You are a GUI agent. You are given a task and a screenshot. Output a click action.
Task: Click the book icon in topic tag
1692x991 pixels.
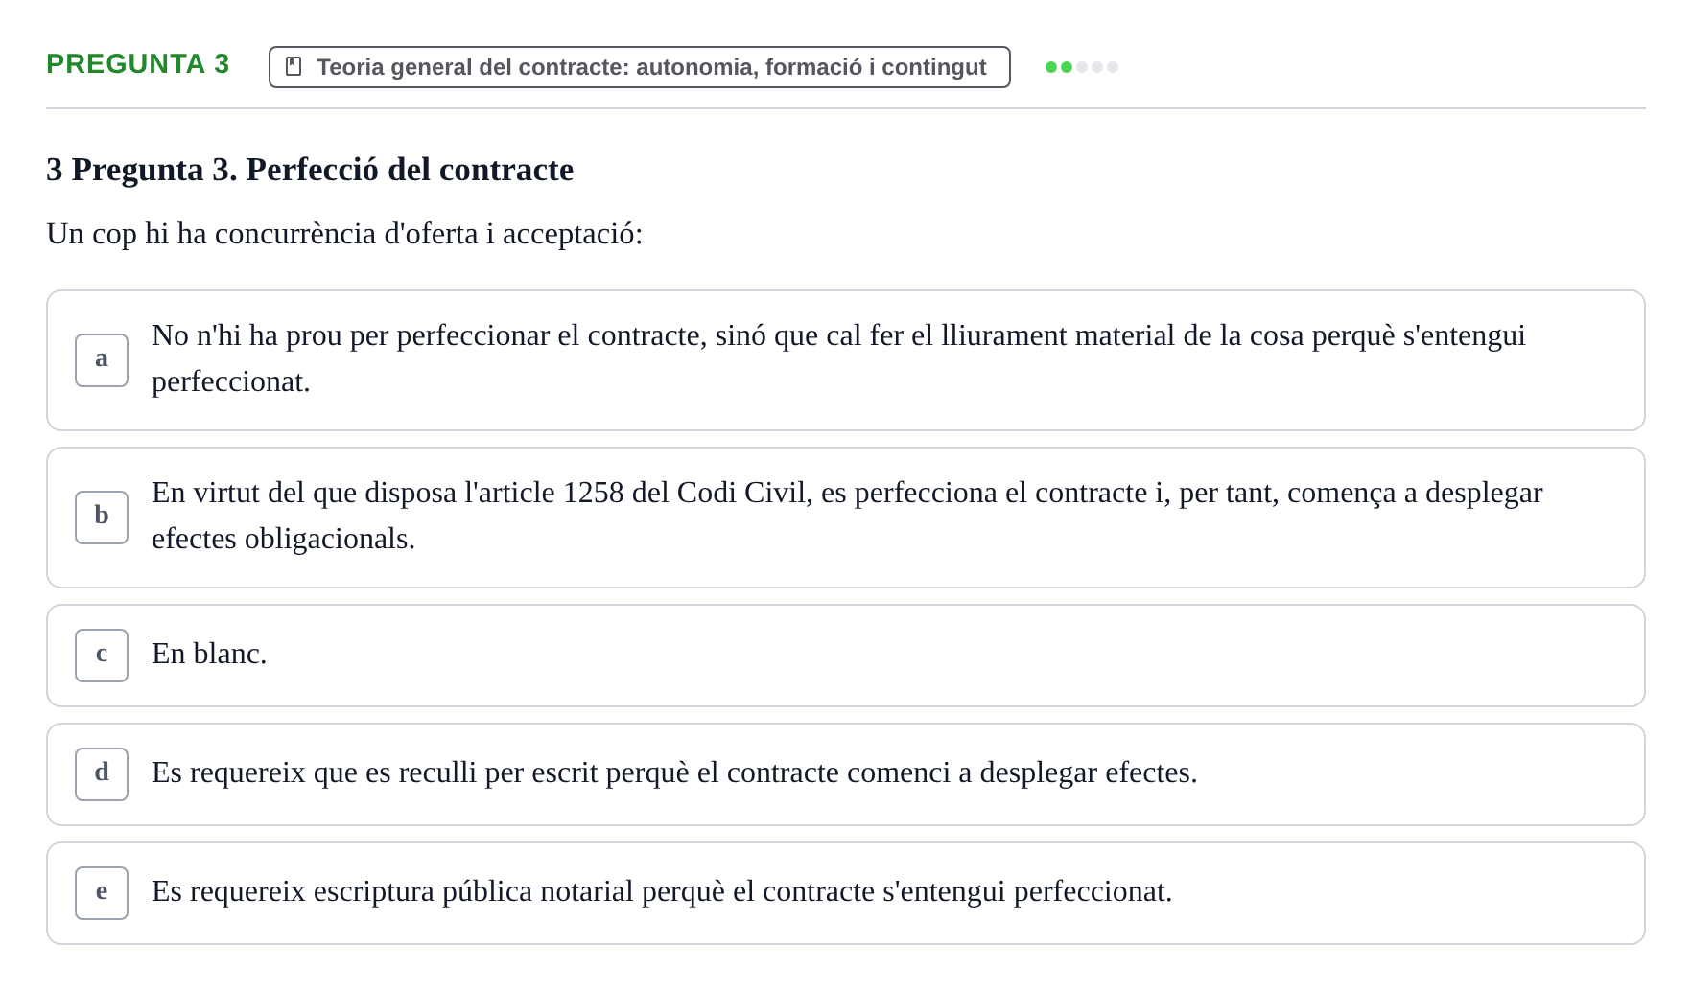[x=294, y=66]
